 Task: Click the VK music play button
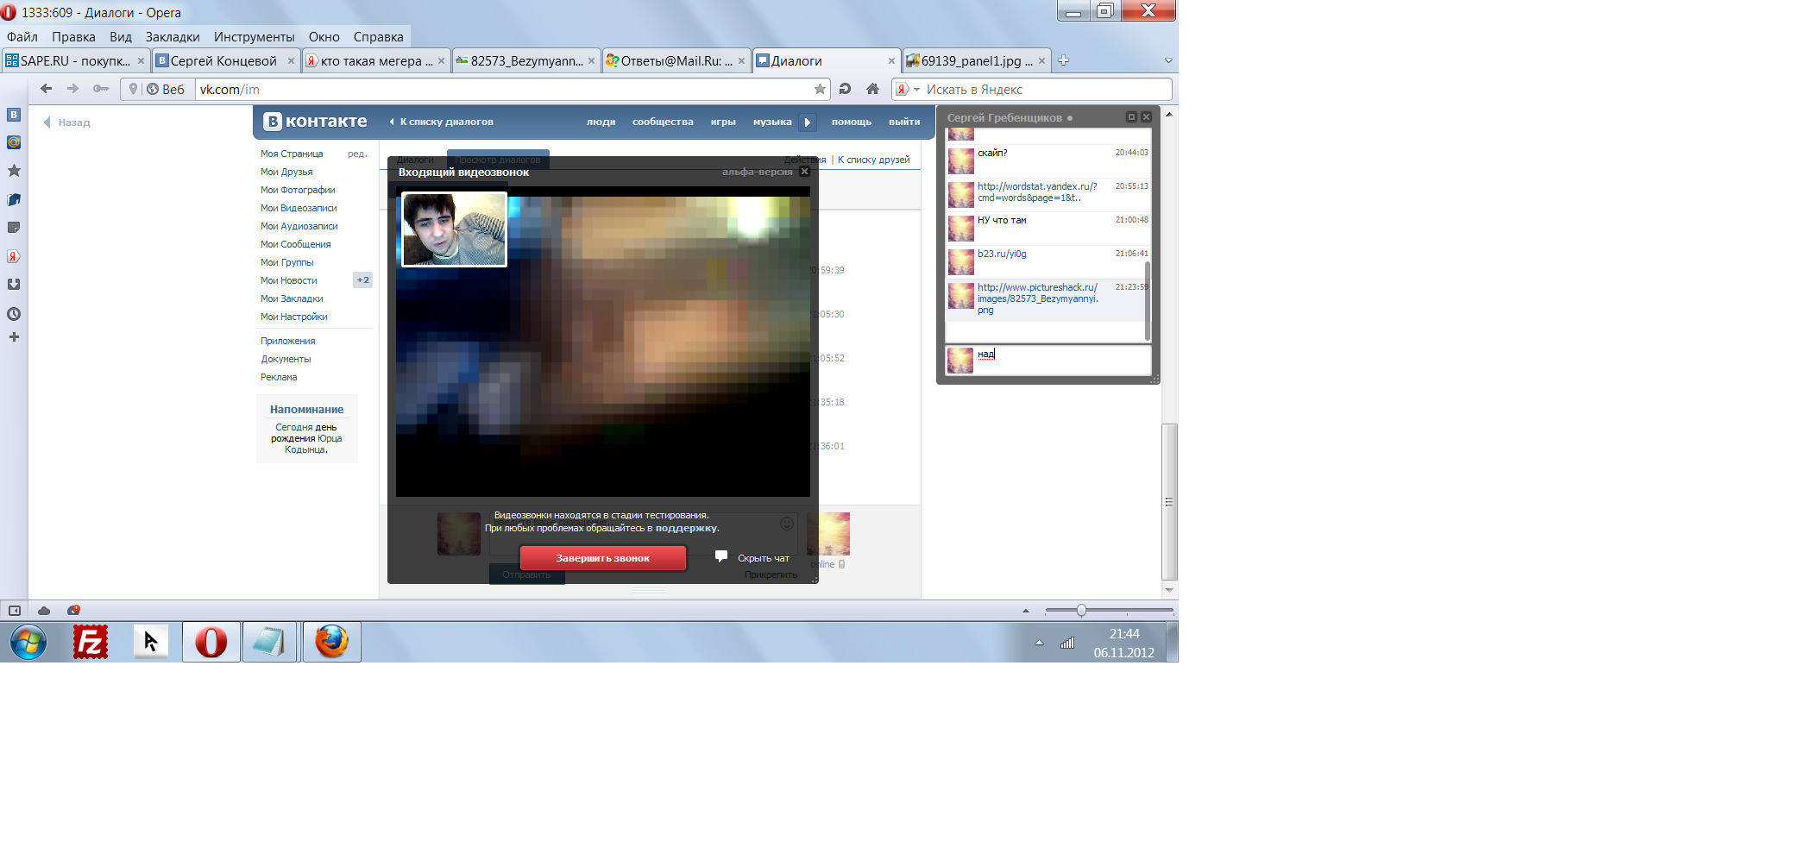pos(808,122)
